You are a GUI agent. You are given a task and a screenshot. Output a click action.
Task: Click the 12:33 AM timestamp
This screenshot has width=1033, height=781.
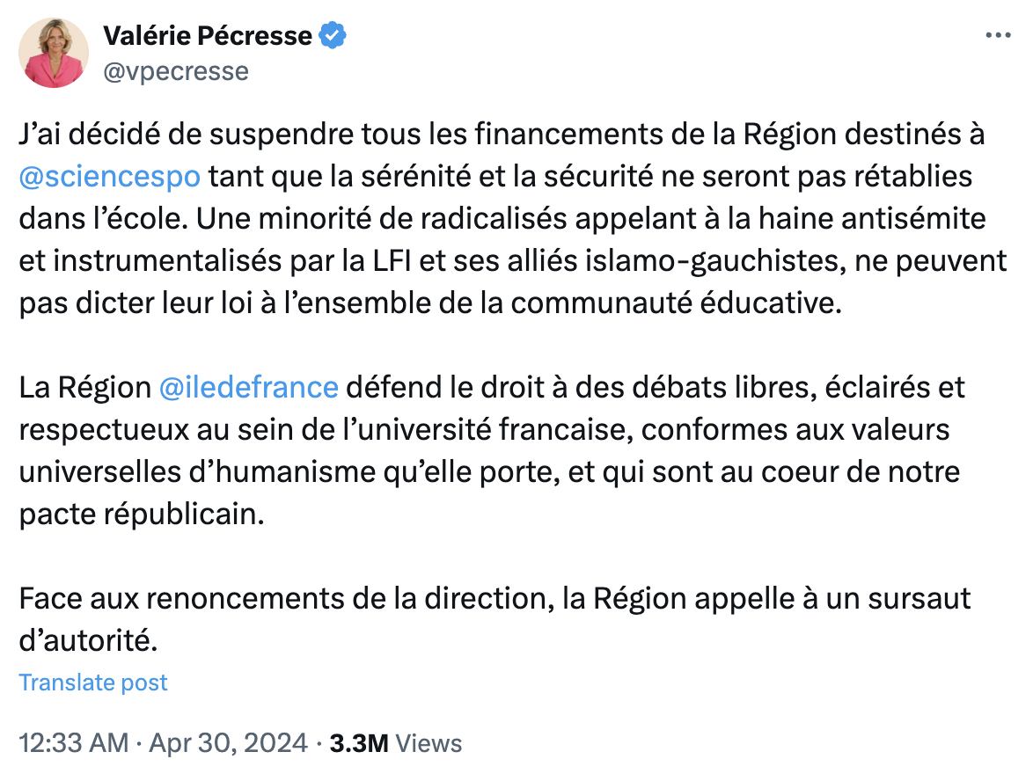click(x=74, y=743)
